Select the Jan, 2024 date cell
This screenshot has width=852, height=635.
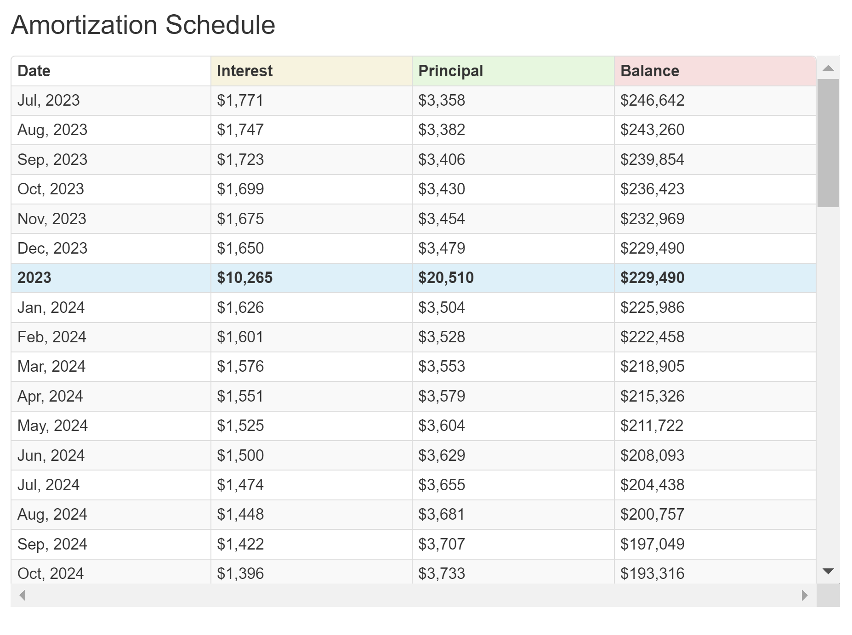(51, 307)
